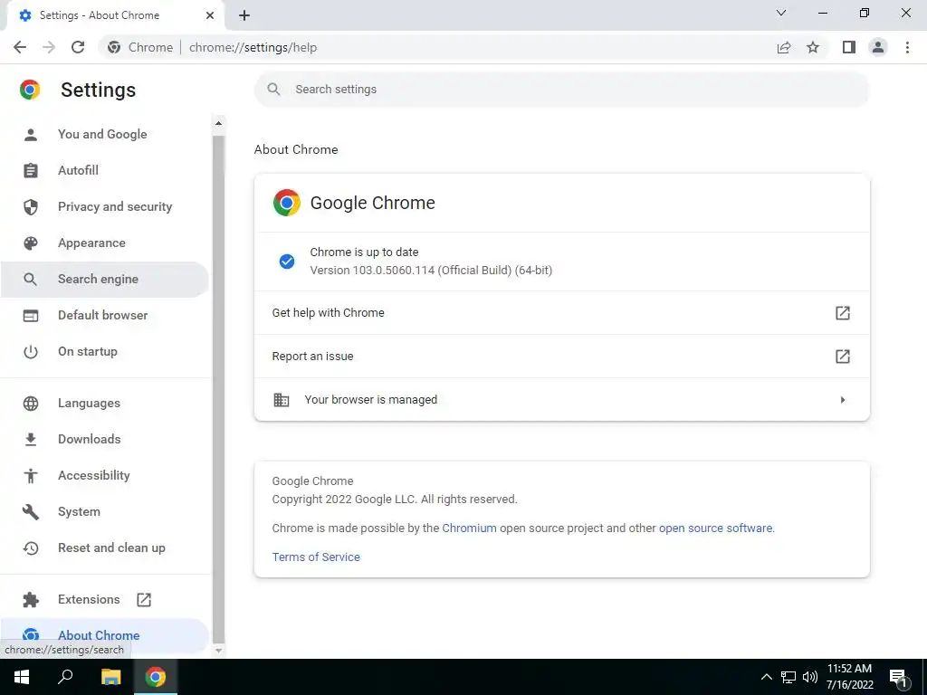Open the Chromium link

pyautogui.click(x=469, y=528)
